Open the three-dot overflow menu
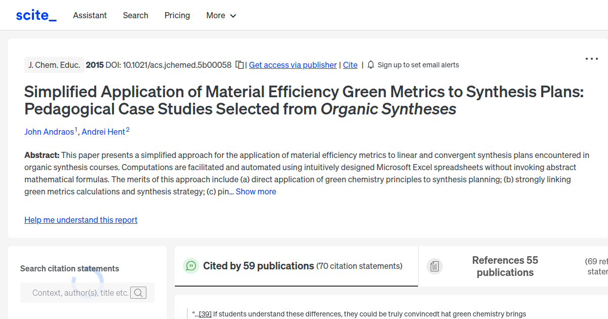 591,59
